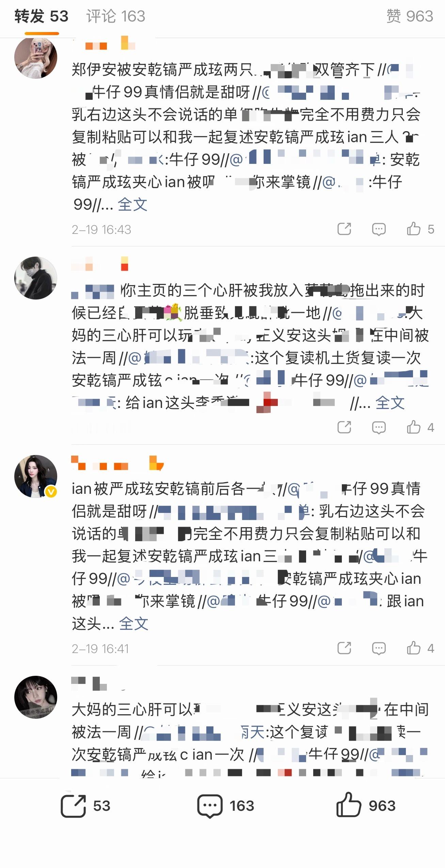Expand 全文 in the third repost ending 这头
Viewport: 445px width, 868px height.
point(133,624)
